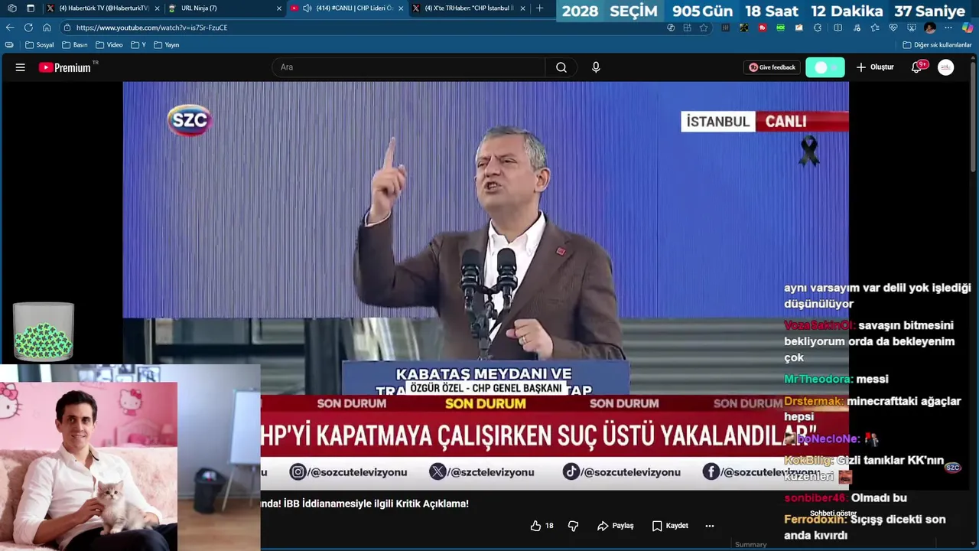Open Video bookmarks folder
Viewport: 979px width, 551px height.
109,45
